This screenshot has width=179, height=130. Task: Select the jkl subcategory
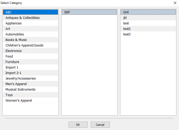point(148,18)
